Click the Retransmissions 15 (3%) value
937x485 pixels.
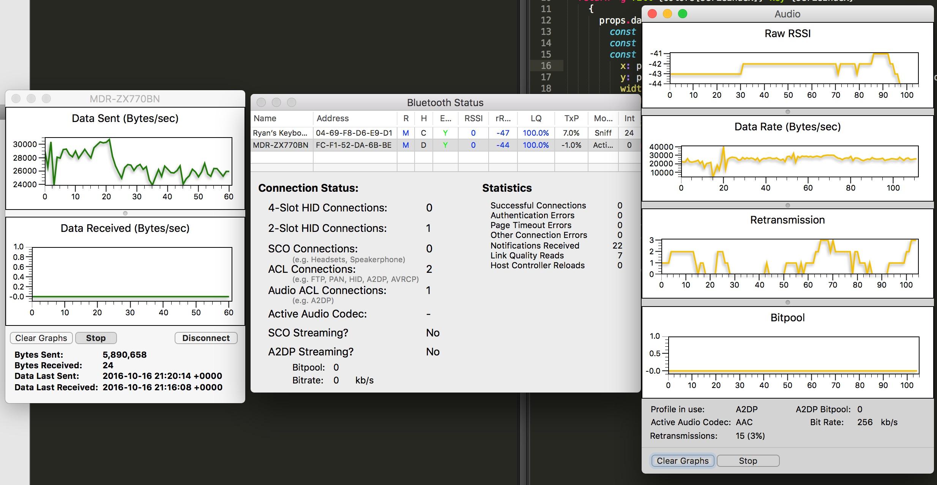(750, 436)
